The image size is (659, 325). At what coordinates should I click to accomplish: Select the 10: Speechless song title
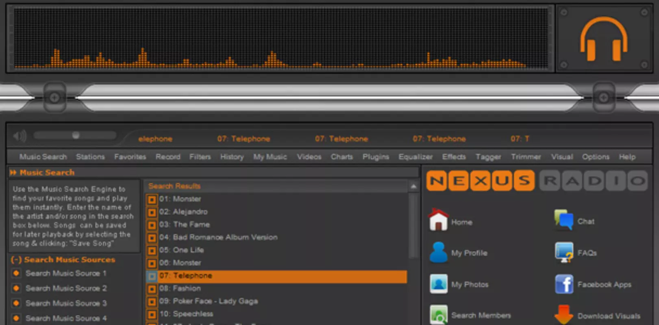pos(186,314)
